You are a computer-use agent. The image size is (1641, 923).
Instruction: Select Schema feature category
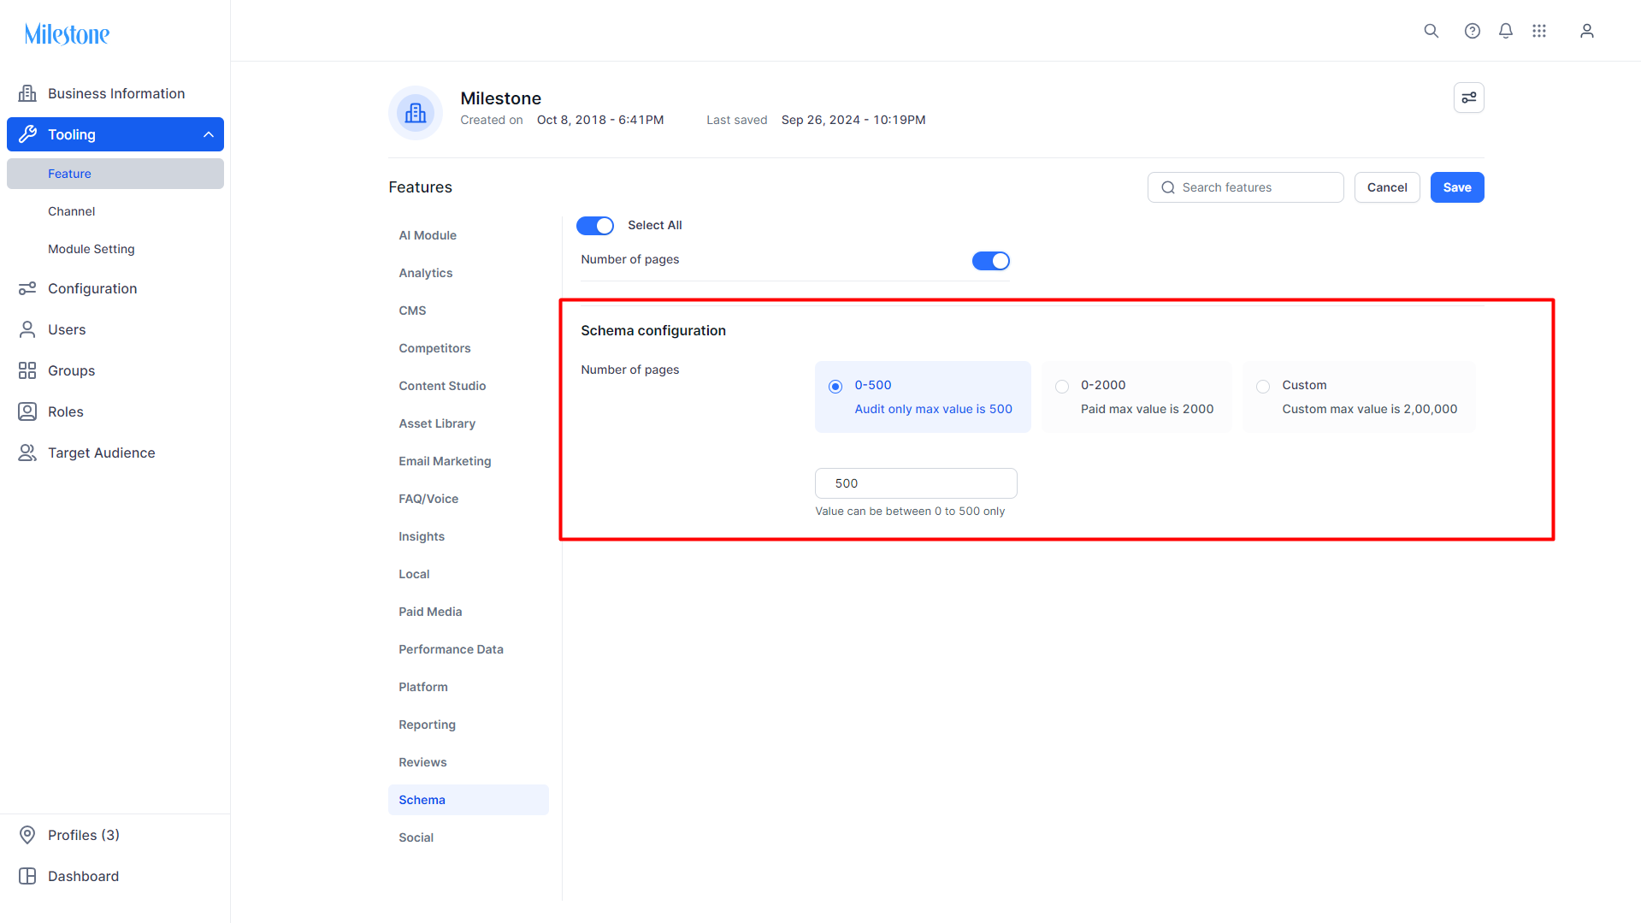(x=469, y=800)
